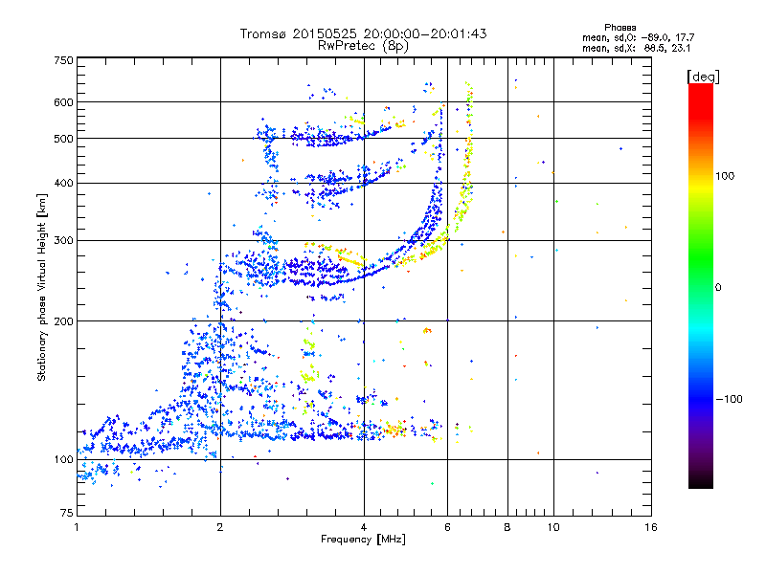Viewport: 766px width, 574px height.
Task: Click the X-axis label '16'
Action: point(651,527)
